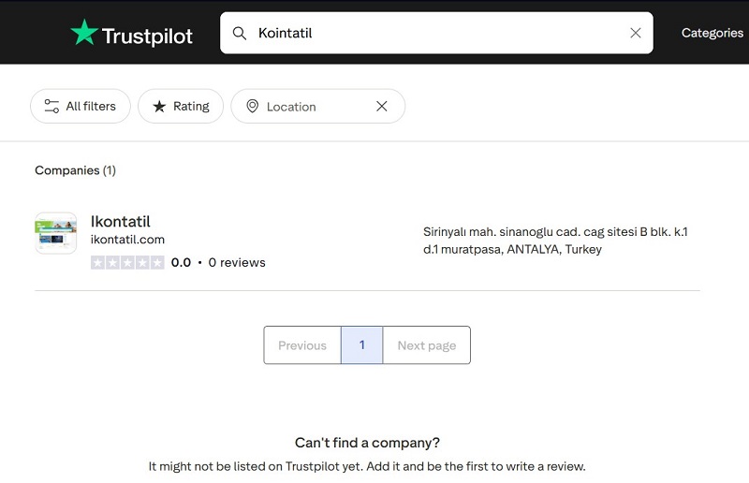Open the Rating filter
Screen dimensions: 749x483
tap(181, 106)
